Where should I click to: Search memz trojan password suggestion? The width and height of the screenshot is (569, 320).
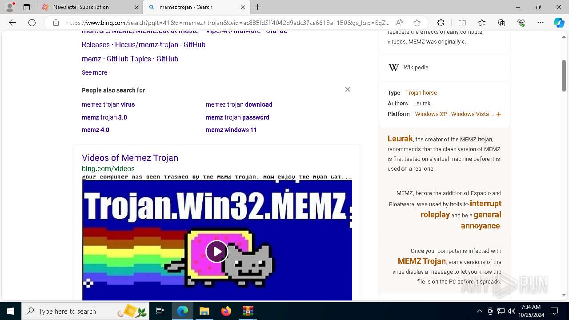[237, 117]
